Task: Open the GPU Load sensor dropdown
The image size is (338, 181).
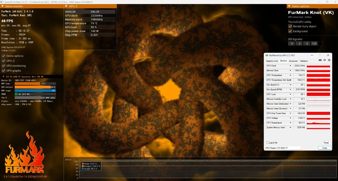Action: (290, 94)
